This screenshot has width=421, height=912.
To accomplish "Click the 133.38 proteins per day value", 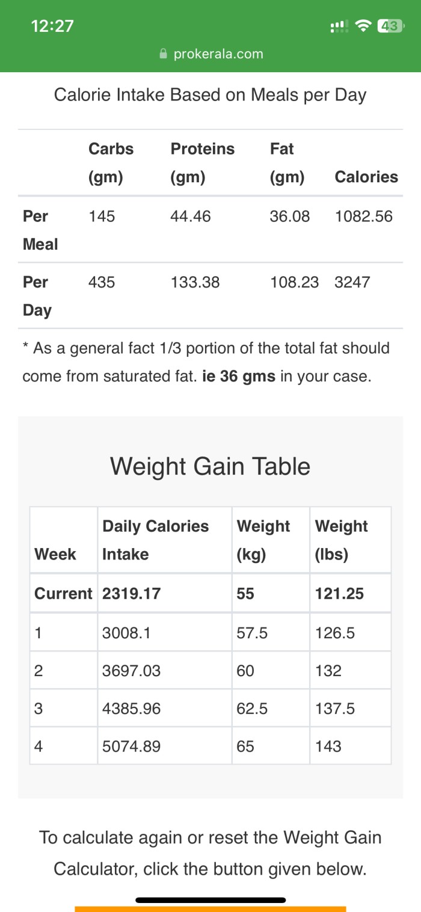I will coord(195,282).
